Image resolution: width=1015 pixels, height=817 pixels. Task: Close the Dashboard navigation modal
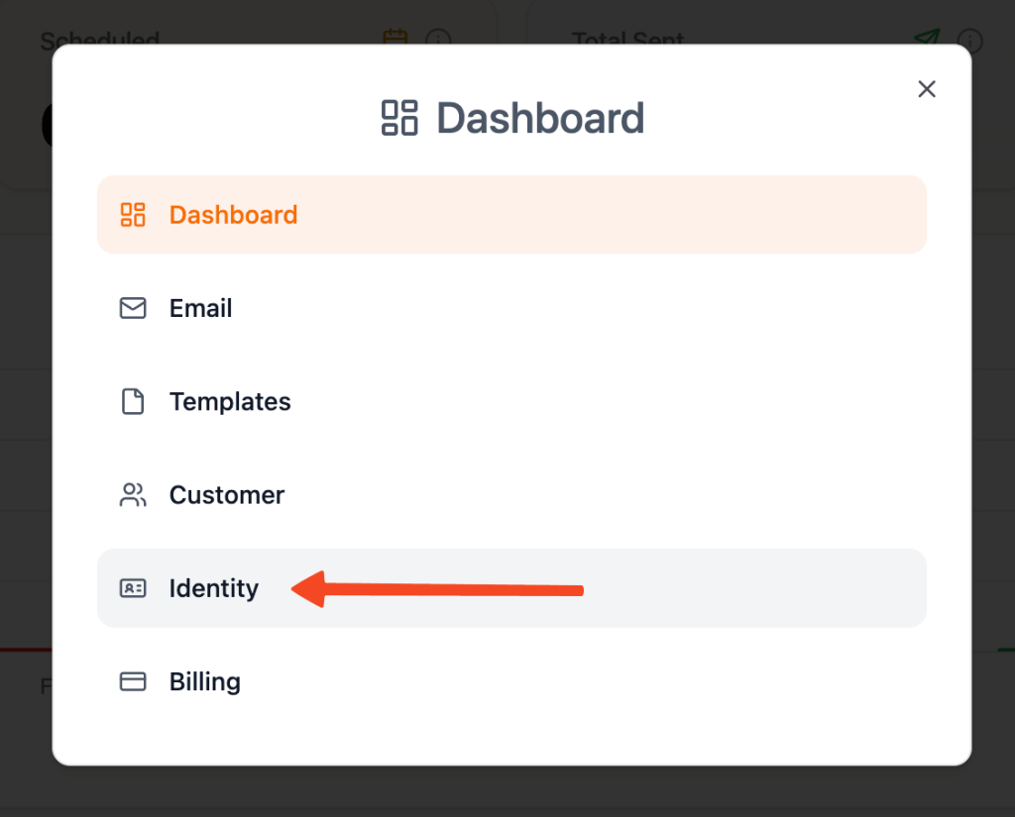(927, 89)
